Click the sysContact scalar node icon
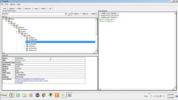The width and height of the screenshot is (178, 100). point(27,44)
